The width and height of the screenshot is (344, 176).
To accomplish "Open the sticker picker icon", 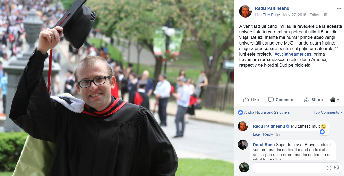I will point(336,168).
